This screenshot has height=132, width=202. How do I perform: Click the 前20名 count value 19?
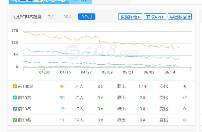[62, 109]
